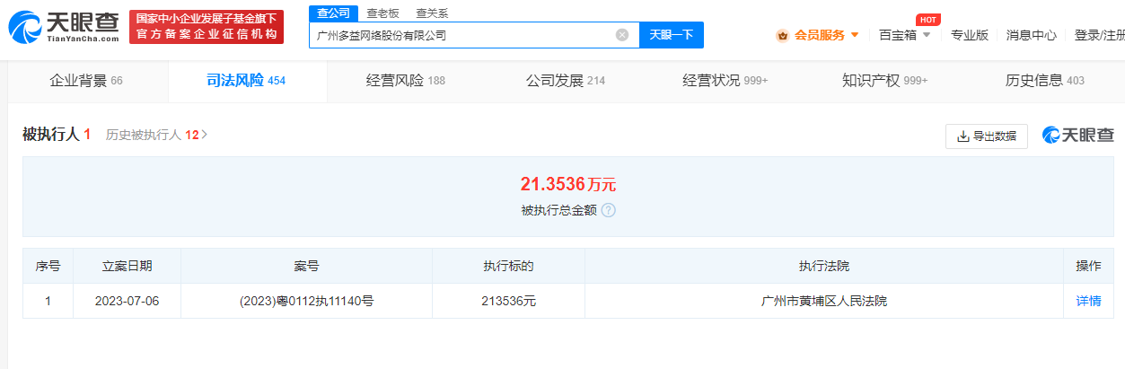Open the 企业背景 tab
This screenshot has height=369, width=1125.
[x=86, y=81]
